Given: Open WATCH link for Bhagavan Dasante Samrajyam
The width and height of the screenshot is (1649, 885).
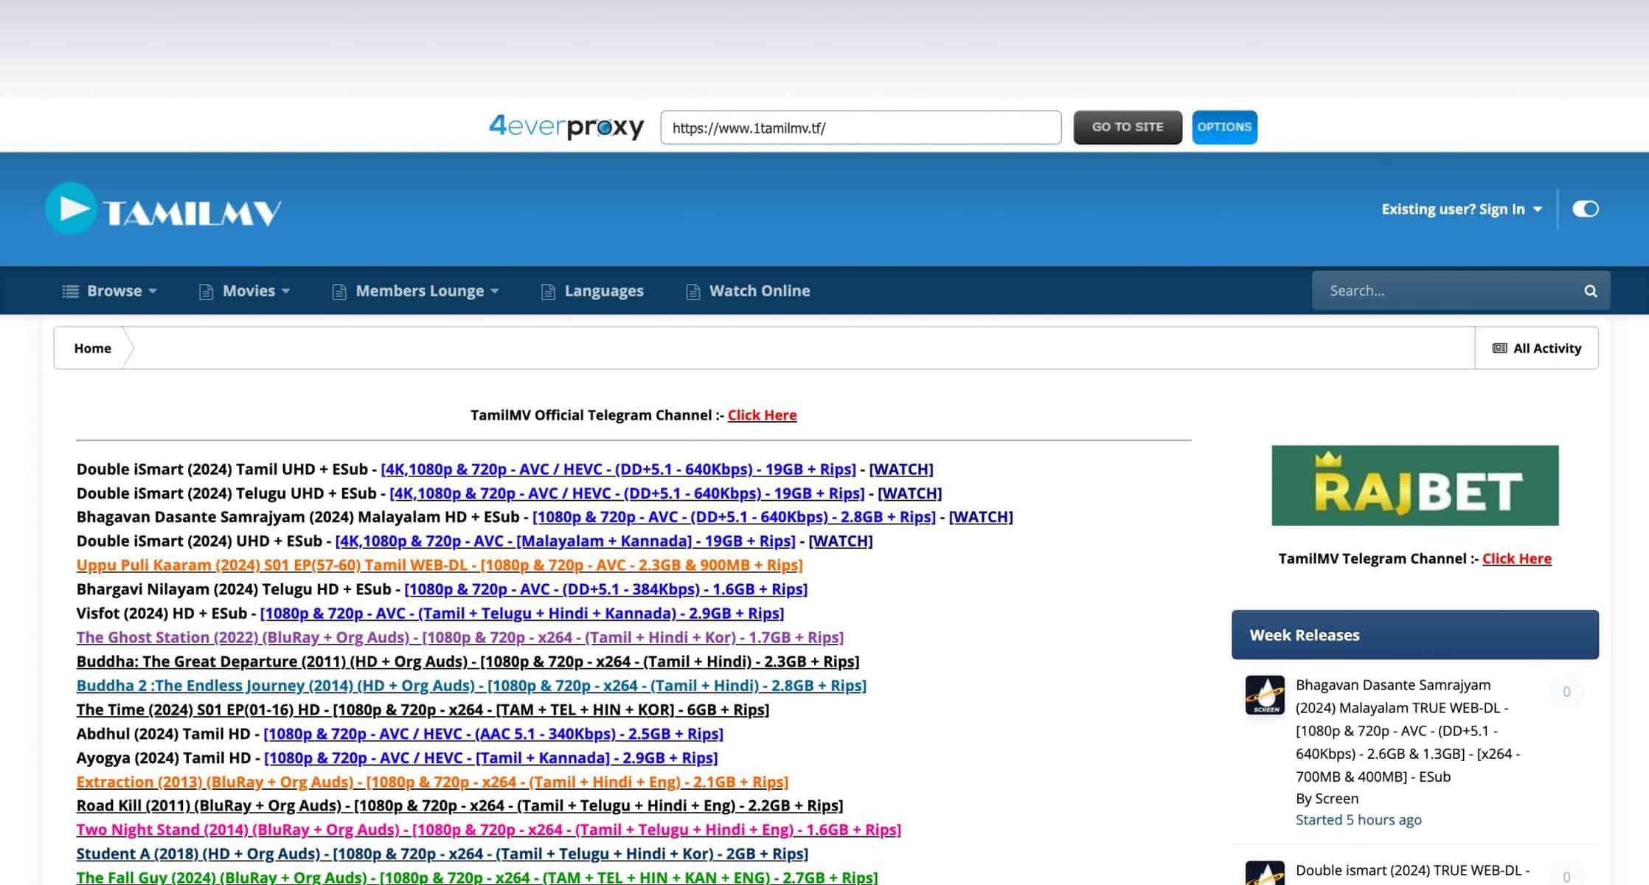Looking at the screenshot, I should pyautogui.click(x=981, y=517).
